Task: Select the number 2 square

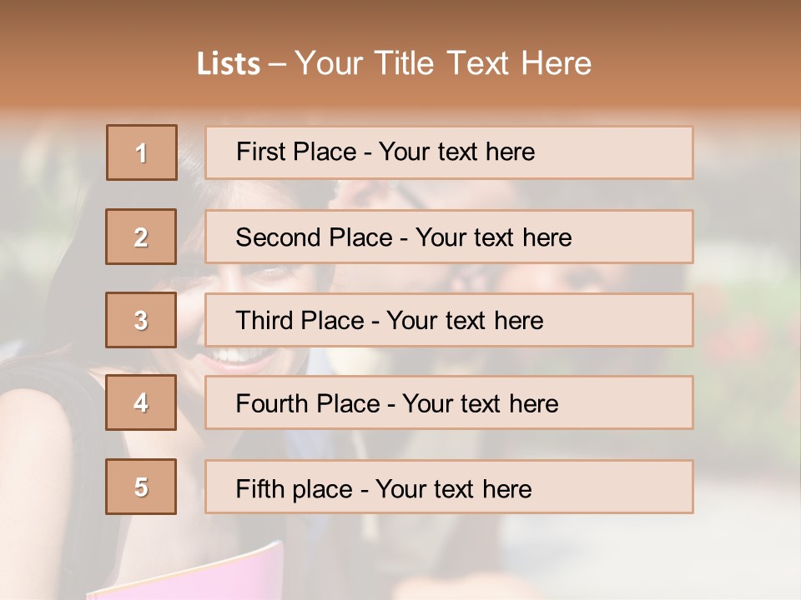Action: pyautogui.click(x=141, y=237)
